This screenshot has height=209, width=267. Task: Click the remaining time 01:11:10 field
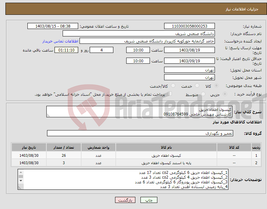66,50
